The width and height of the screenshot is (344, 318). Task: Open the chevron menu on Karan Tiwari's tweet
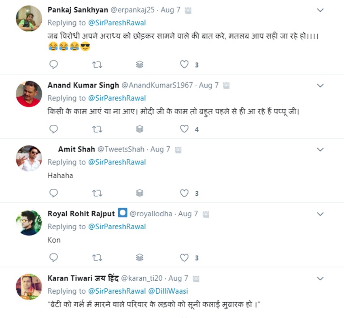[x=320, y=278]
